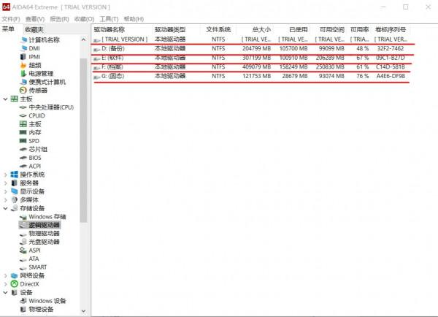Click the left tree vertical scrollbar
This screenshot has width=438, height=317.
(x=83, y=146)
